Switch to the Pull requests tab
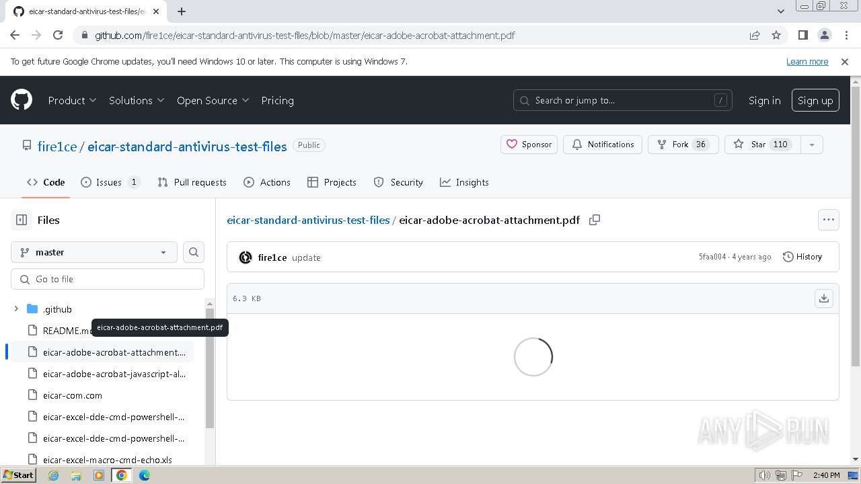 tap(192, 182)
